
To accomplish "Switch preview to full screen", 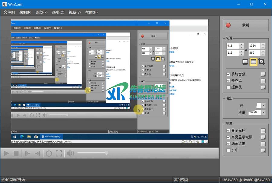I will [59, 153].
